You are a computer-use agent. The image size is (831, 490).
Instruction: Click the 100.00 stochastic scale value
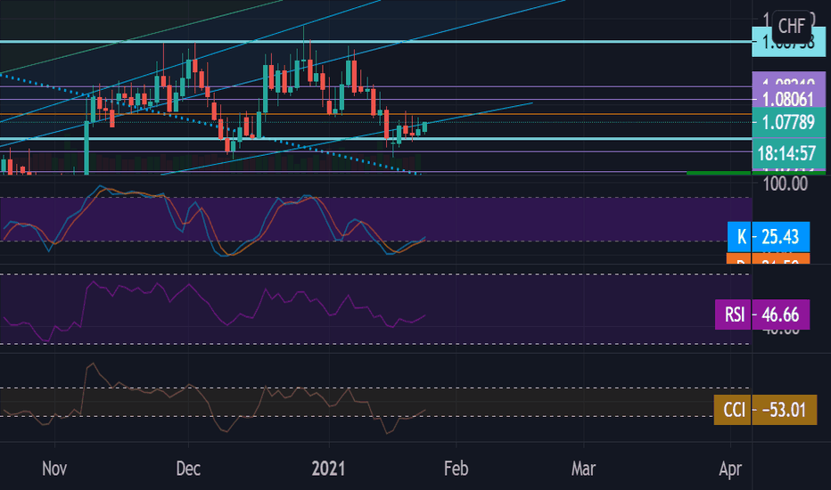786,184
